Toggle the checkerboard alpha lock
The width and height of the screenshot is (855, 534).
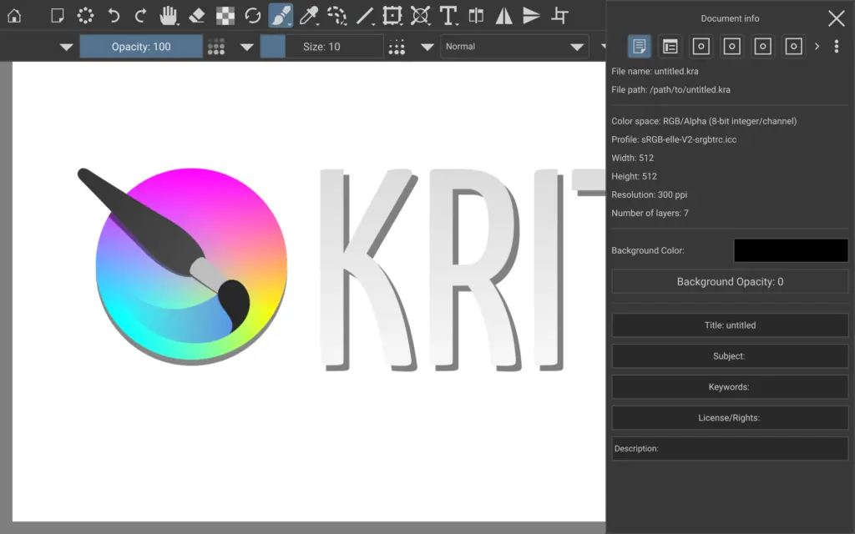[x=225, y=16]
